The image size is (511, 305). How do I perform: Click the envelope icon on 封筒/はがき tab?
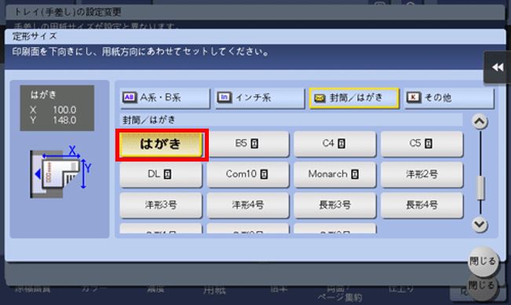tap(319, 98)
